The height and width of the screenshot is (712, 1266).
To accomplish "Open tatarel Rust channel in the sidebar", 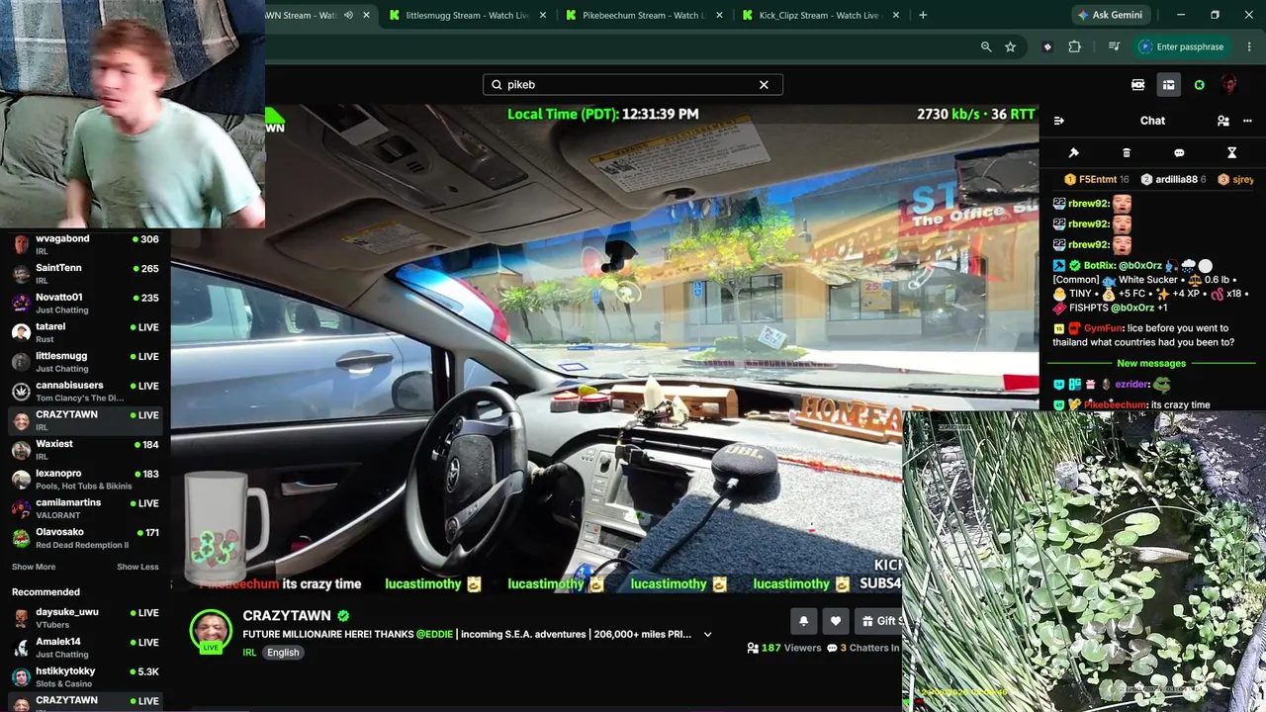I will [85, 332].
